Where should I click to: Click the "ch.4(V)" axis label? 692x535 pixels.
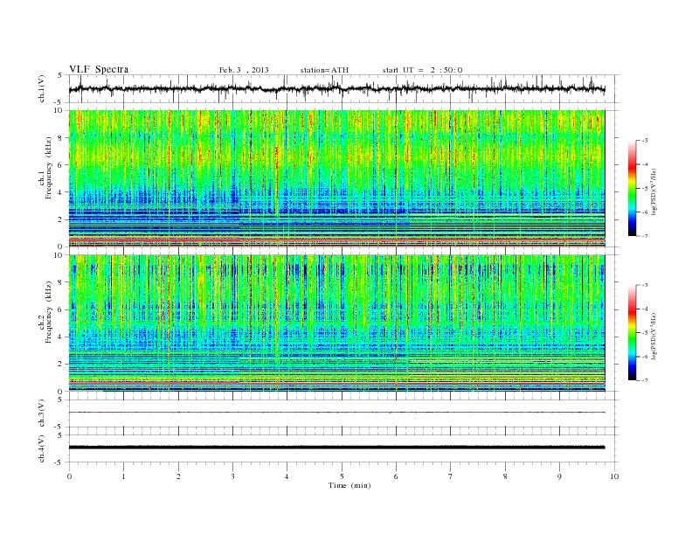click(x=42, y=448)
